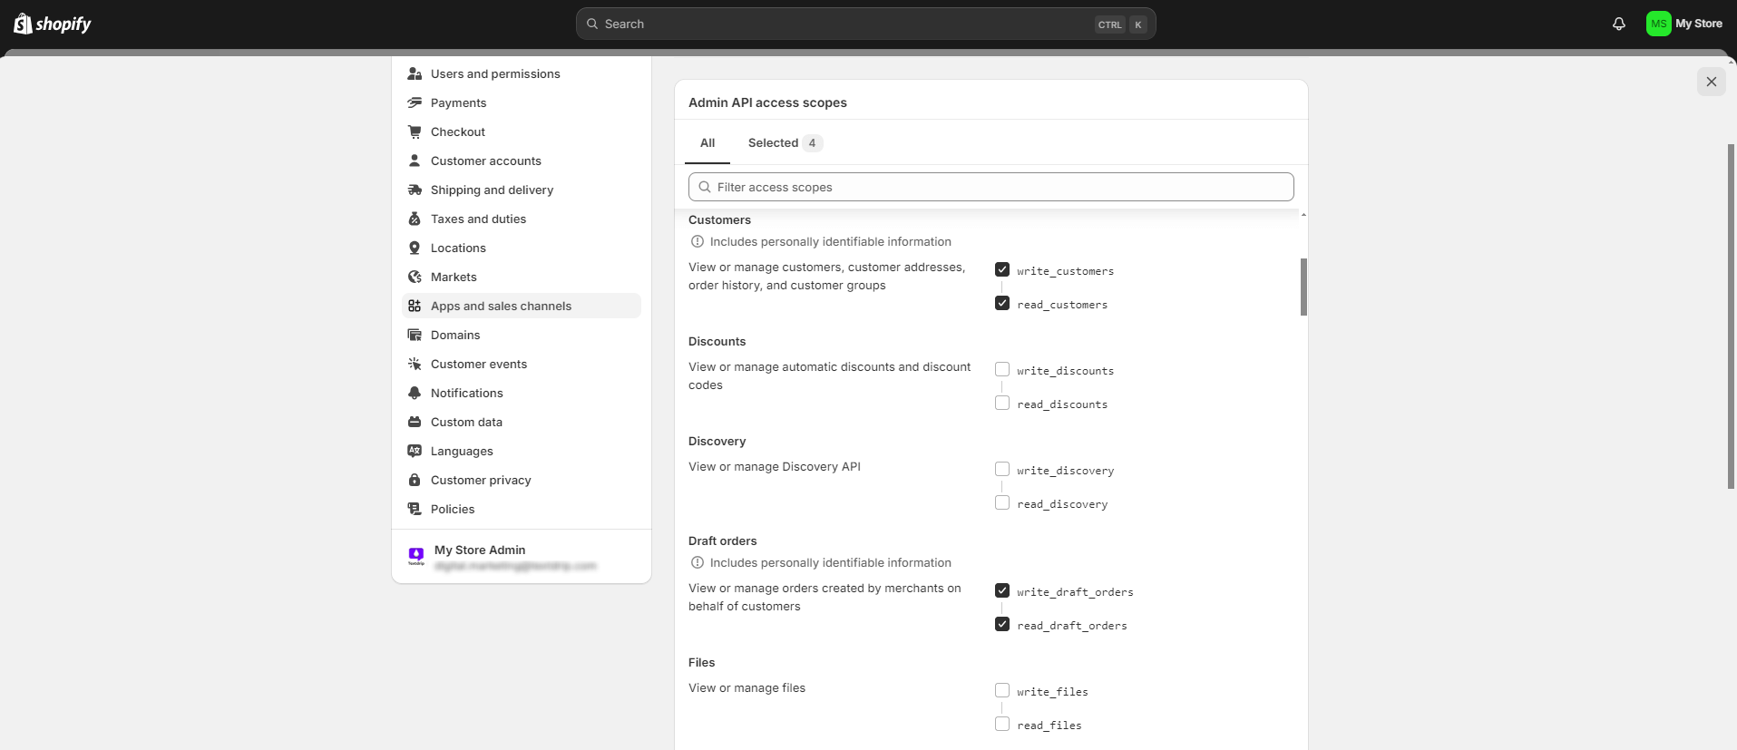Viewport: 1737px width, 750px height.
Task: Click the Languages icon
Action: (x=415, y=451)
